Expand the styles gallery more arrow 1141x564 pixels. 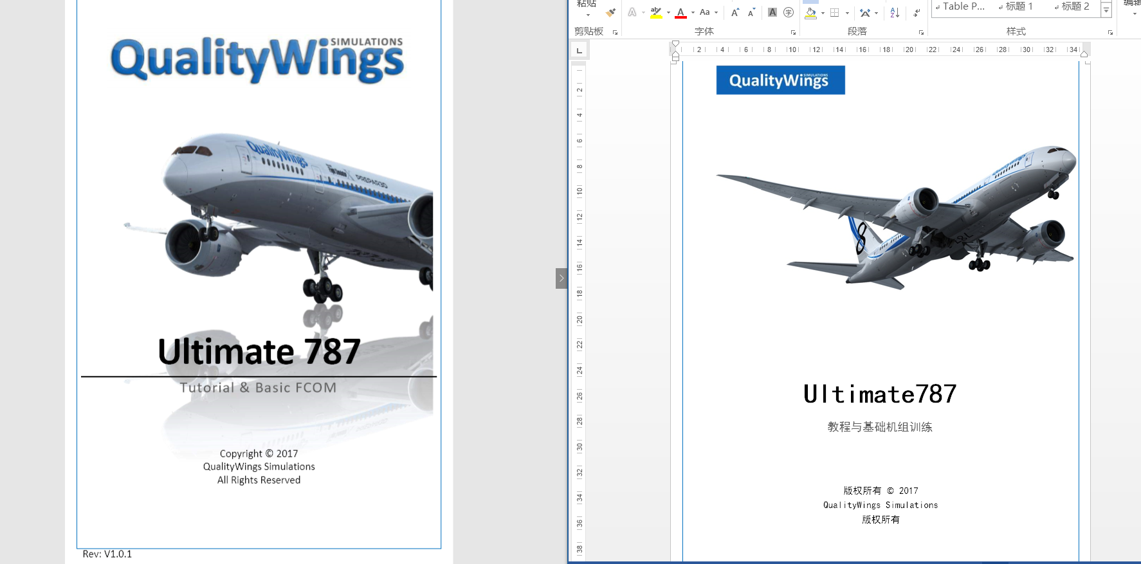(1106, 11)
